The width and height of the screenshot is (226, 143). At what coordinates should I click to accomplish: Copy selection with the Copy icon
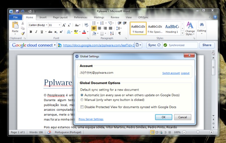(23, 28)
